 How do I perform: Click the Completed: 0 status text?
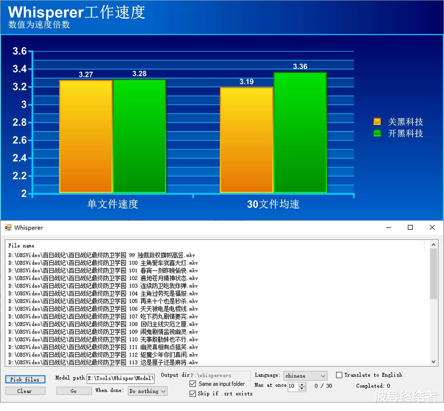click(x=373, y=386)
